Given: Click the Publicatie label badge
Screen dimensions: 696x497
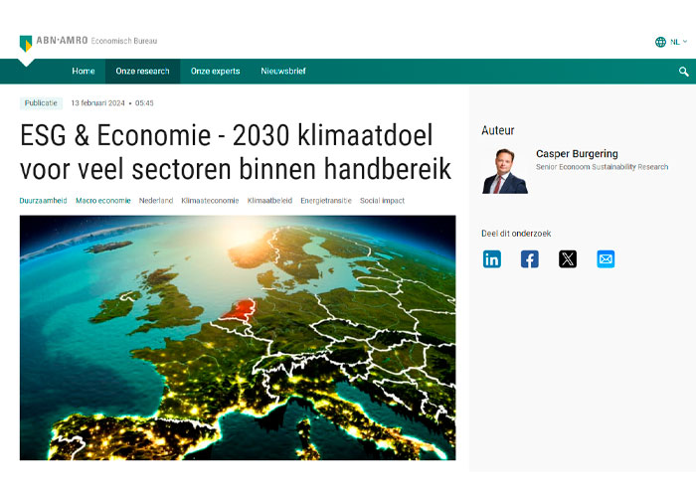Looking at the screenshot, I should tap(41, 103).
